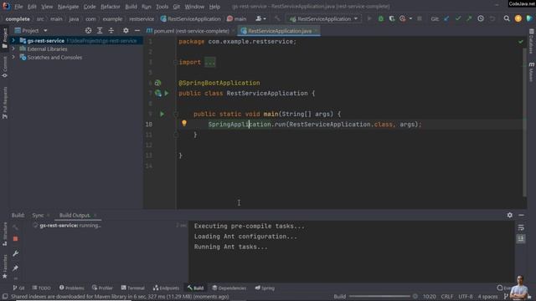Toggle Database tool window on right
The height and width of the screenshot is (301, 536).
point(531,41)
